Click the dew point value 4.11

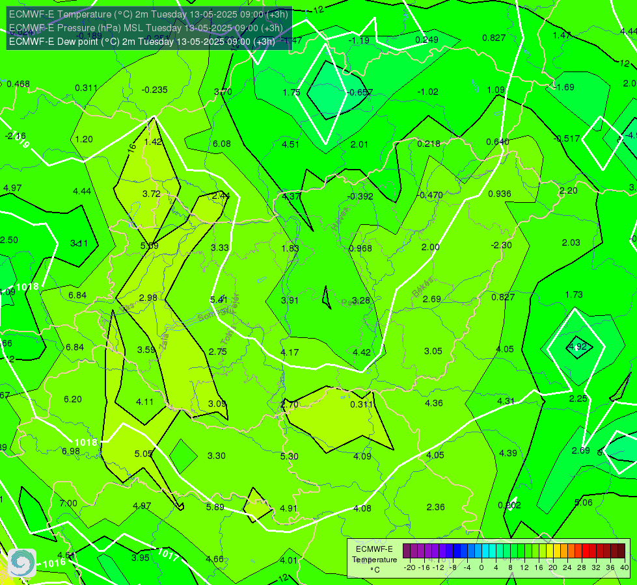(x=144, y=402)
